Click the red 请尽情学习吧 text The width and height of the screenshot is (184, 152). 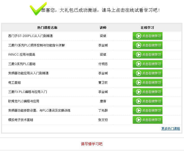click(x=91, y=144)
